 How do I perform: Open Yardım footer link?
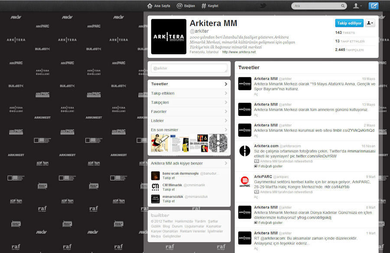[200, 221]
